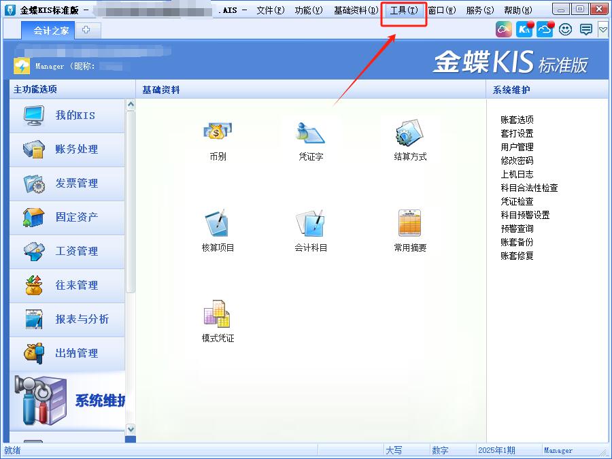Screen dimensions: 612x459
Task: Add a new tab with plus button
Action: [87, 30]
